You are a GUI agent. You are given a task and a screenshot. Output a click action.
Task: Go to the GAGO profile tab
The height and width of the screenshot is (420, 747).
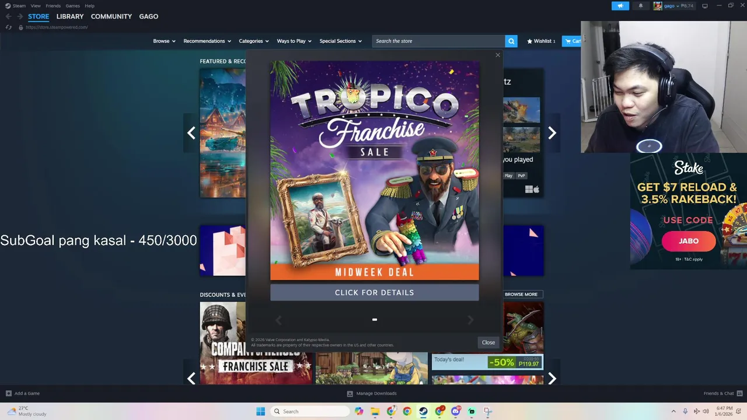(x=149, y=16)
